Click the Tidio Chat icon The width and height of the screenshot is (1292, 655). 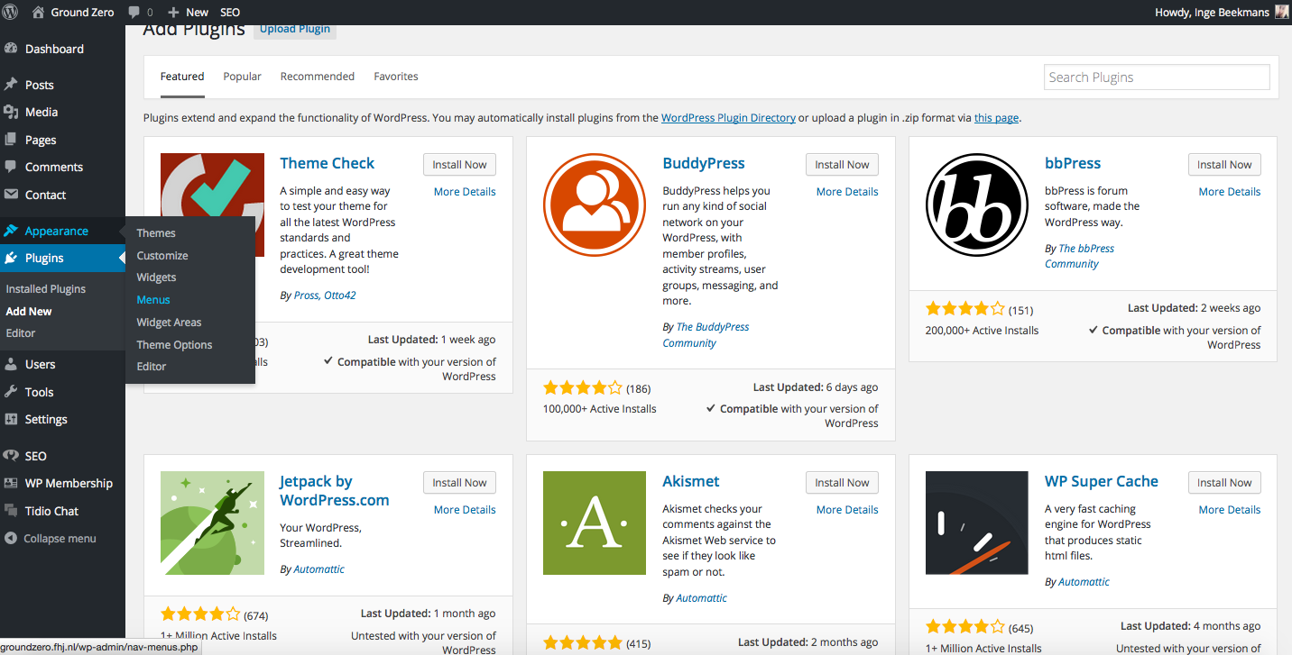coord(11,511)
